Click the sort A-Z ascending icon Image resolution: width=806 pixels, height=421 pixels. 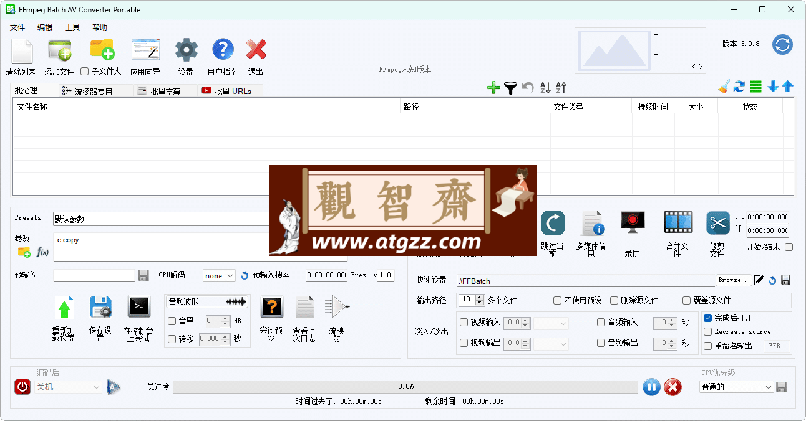(x=545, y=88)
